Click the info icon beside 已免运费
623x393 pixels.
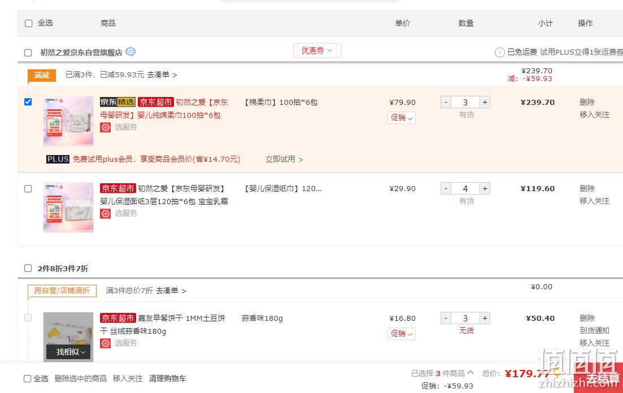(x=499, y=52)
